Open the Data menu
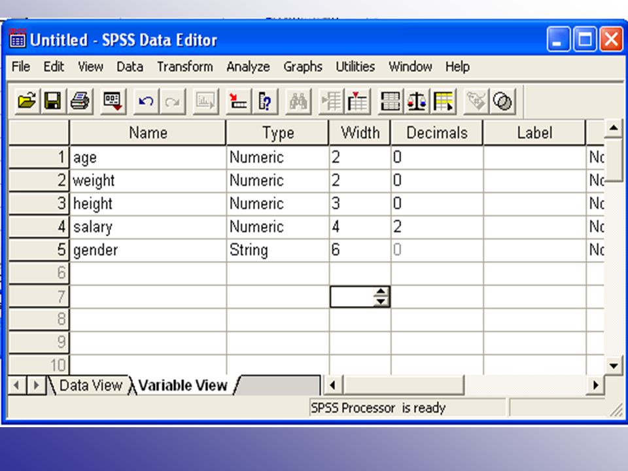The height and width of the screenshot is (471, 628). [x=130, y=67]
